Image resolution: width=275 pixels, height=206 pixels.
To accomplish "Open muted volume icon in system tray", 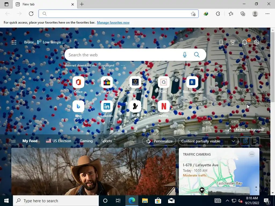I will coord(240,201).
